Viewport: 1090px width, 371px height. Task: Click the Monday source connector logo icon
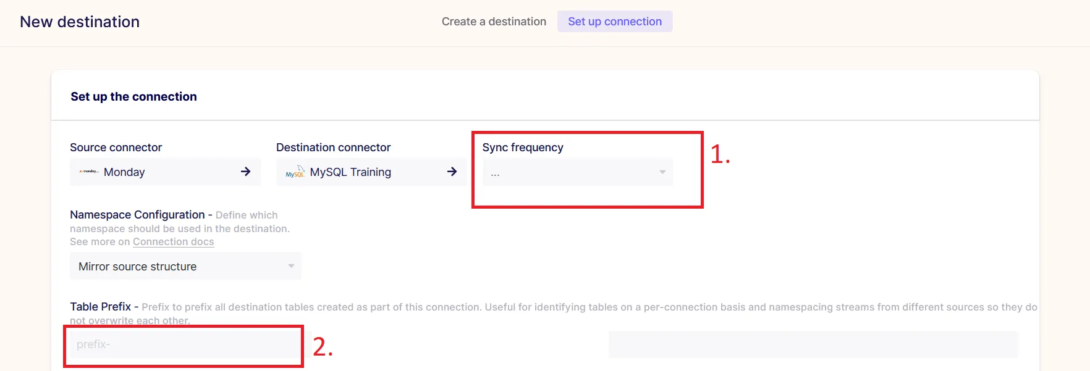click(x=89, y=172)
